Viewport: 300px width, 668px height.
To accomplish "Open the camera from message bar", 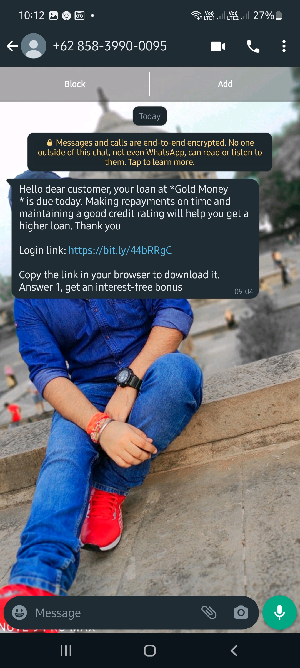I will click(x=241, y=613).
